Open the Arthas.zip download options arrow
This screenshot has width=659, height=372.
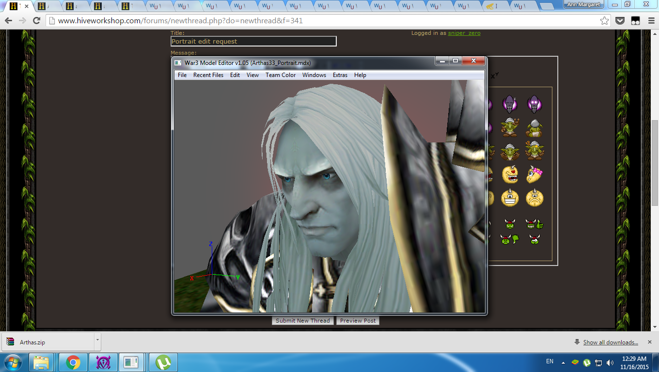point(97,341)
